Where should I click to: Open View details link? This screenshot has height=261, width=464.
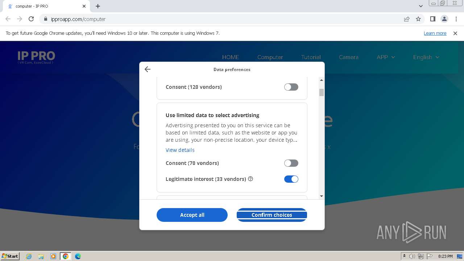(x=180, y=150)
